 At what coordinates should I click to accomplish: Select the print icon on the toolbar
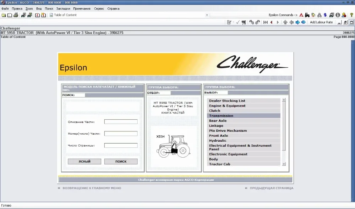pos(15,15)
